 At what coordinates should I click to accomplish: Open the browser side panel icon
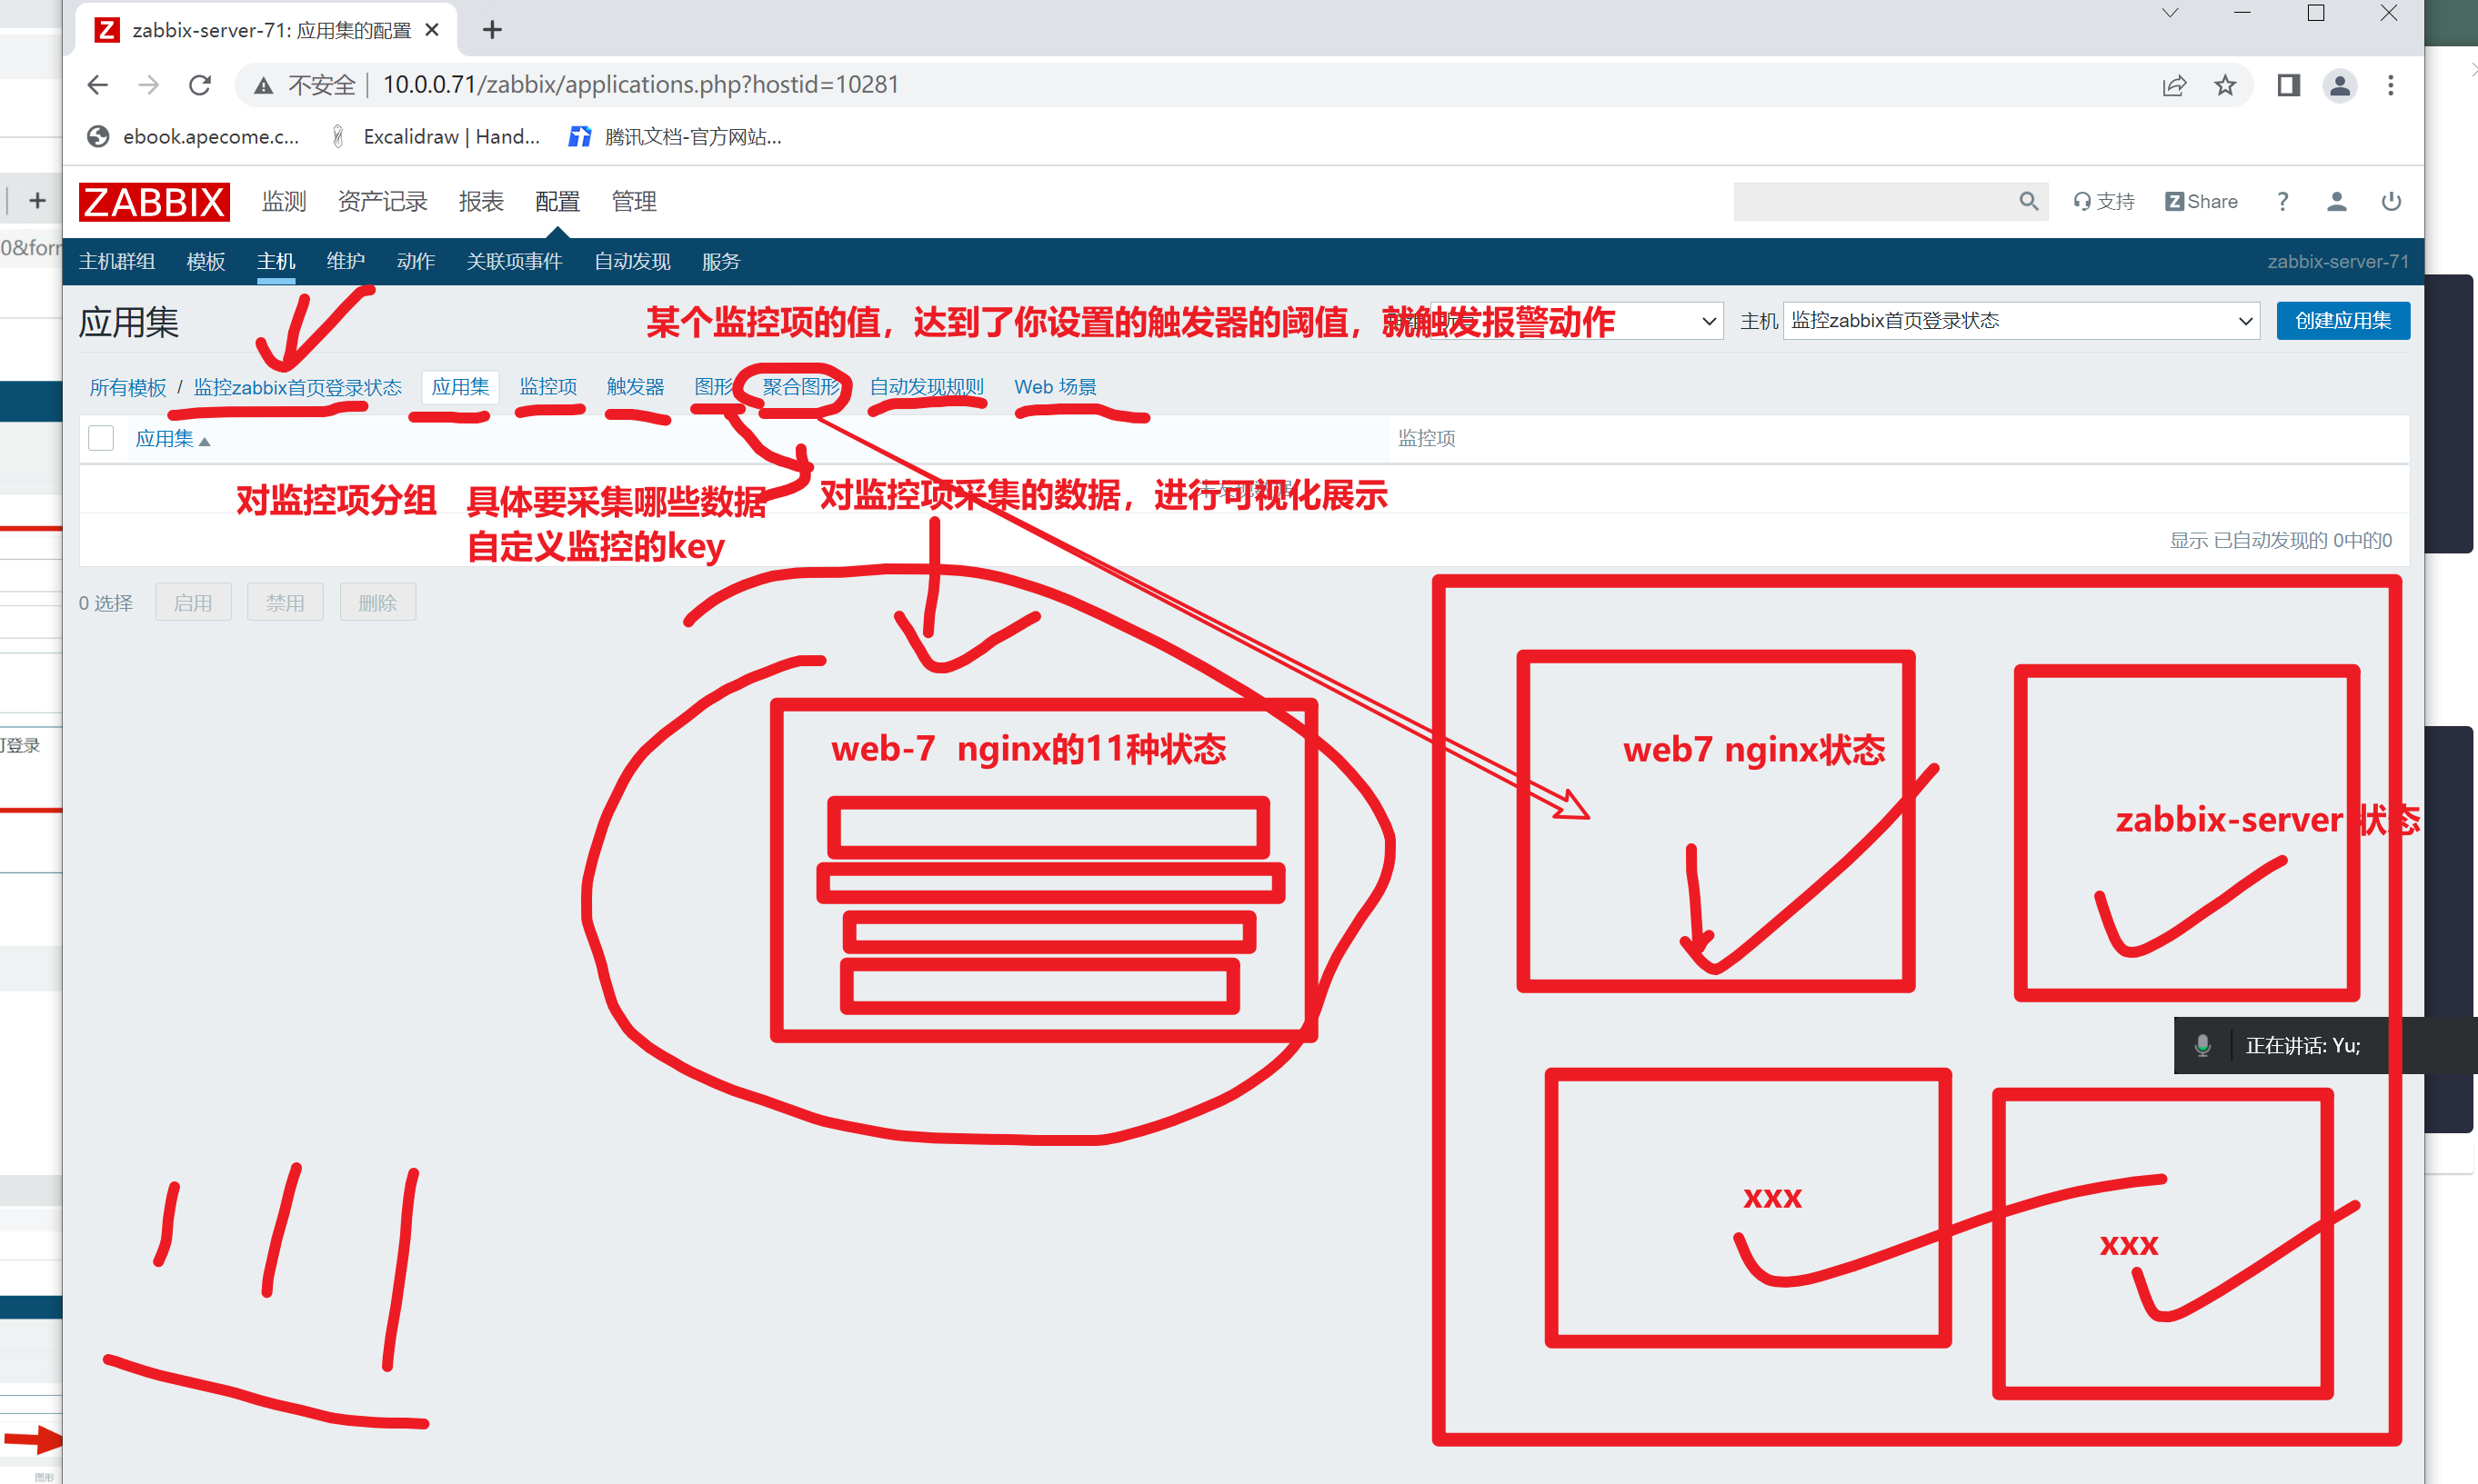click(x=2288, y=85)
